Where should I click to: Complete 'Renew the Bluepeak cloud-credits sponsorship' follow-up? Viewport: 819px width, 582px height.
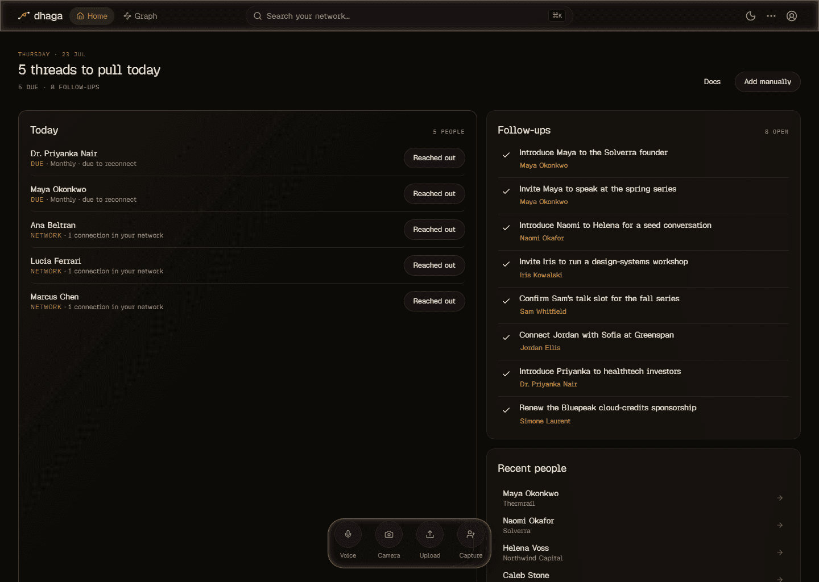point(506,410)
